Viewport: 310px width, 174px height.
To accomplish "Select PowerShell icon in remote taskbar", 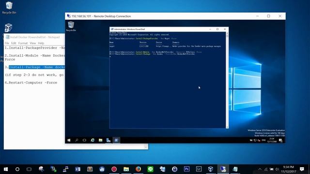I will (x=116, y=140).
